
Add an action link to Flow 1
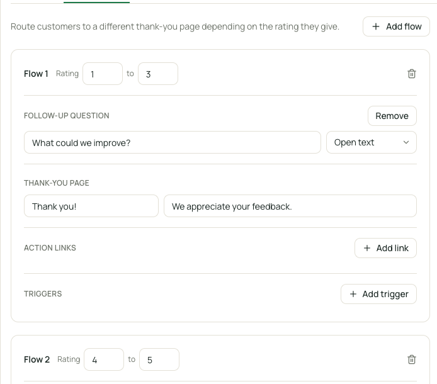(x=385, y=248)
